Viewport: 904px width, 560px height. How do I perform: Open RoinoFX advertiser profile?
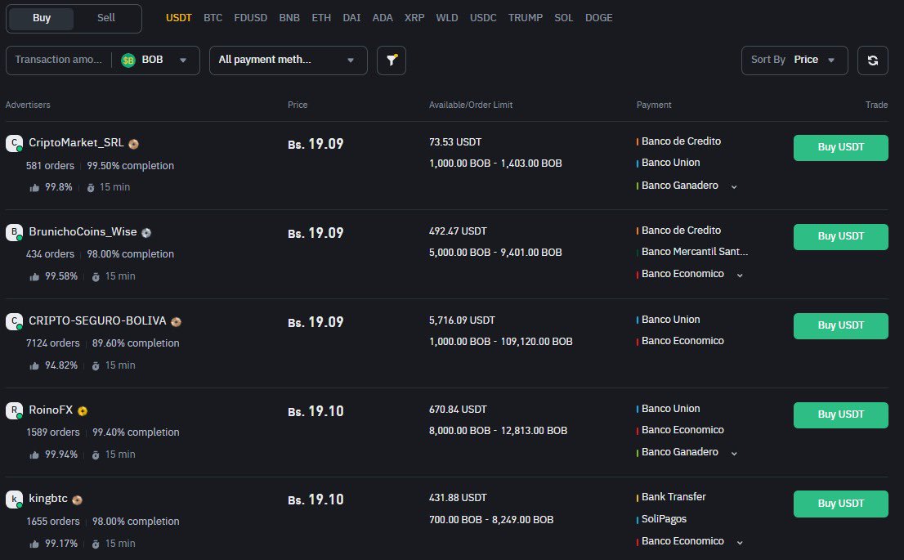[51, 410]
